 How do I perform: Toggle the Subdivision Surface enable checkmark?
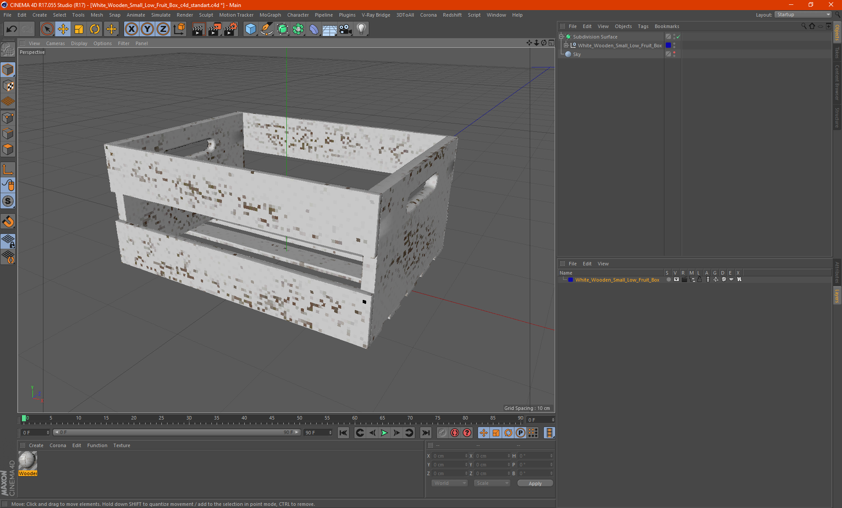(678, 37)
